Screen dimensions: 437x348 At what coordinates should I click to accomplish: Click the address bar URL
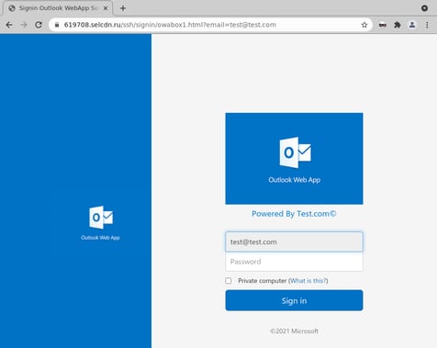170,25
